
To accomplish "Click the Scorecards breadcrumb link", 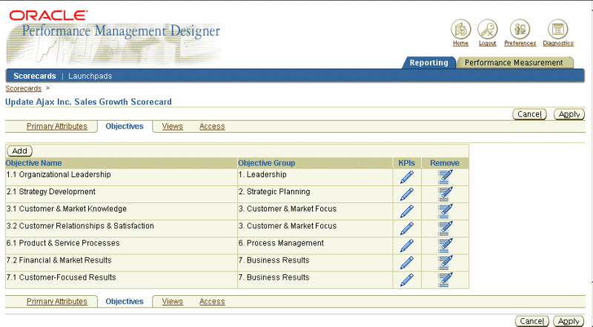I will pyautogui.click(x=24, y=88).
